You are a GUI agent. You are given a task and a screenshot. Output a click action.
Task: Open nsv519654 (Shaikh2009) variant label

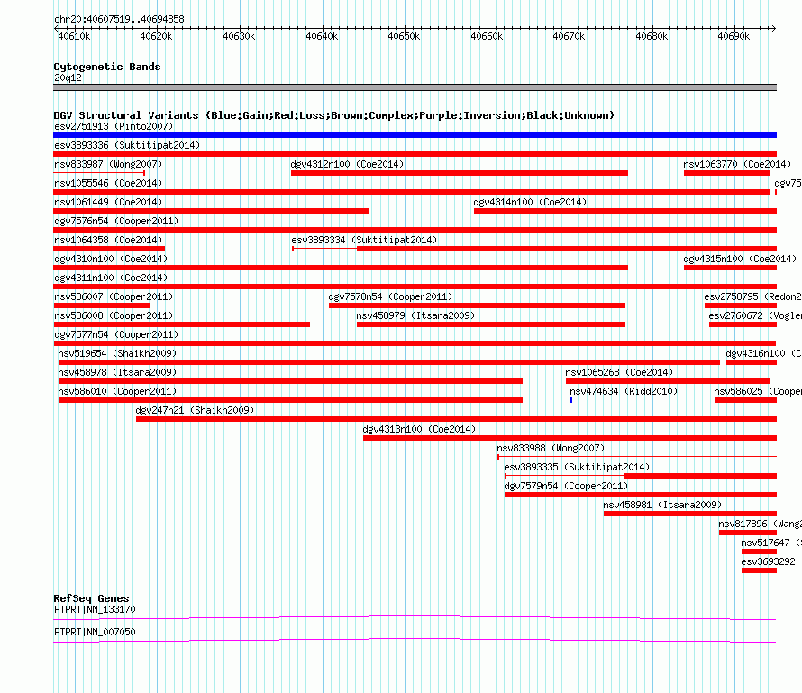pos(116,353)
